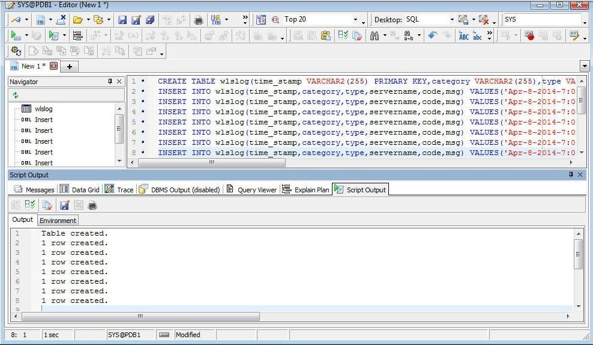Clear script output with eraser icon

coord(47,206)
